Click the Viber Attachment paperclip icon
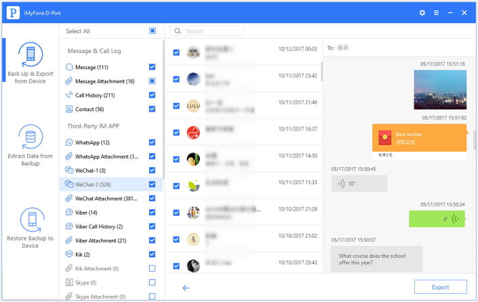 pos(69,240)
